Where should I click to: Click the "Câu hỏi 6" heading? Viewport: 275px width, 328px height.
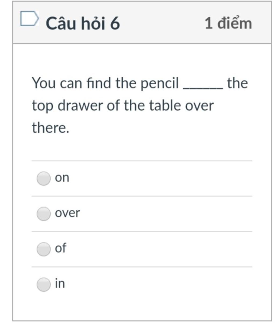pyautogui.click(x=83, y=23)
